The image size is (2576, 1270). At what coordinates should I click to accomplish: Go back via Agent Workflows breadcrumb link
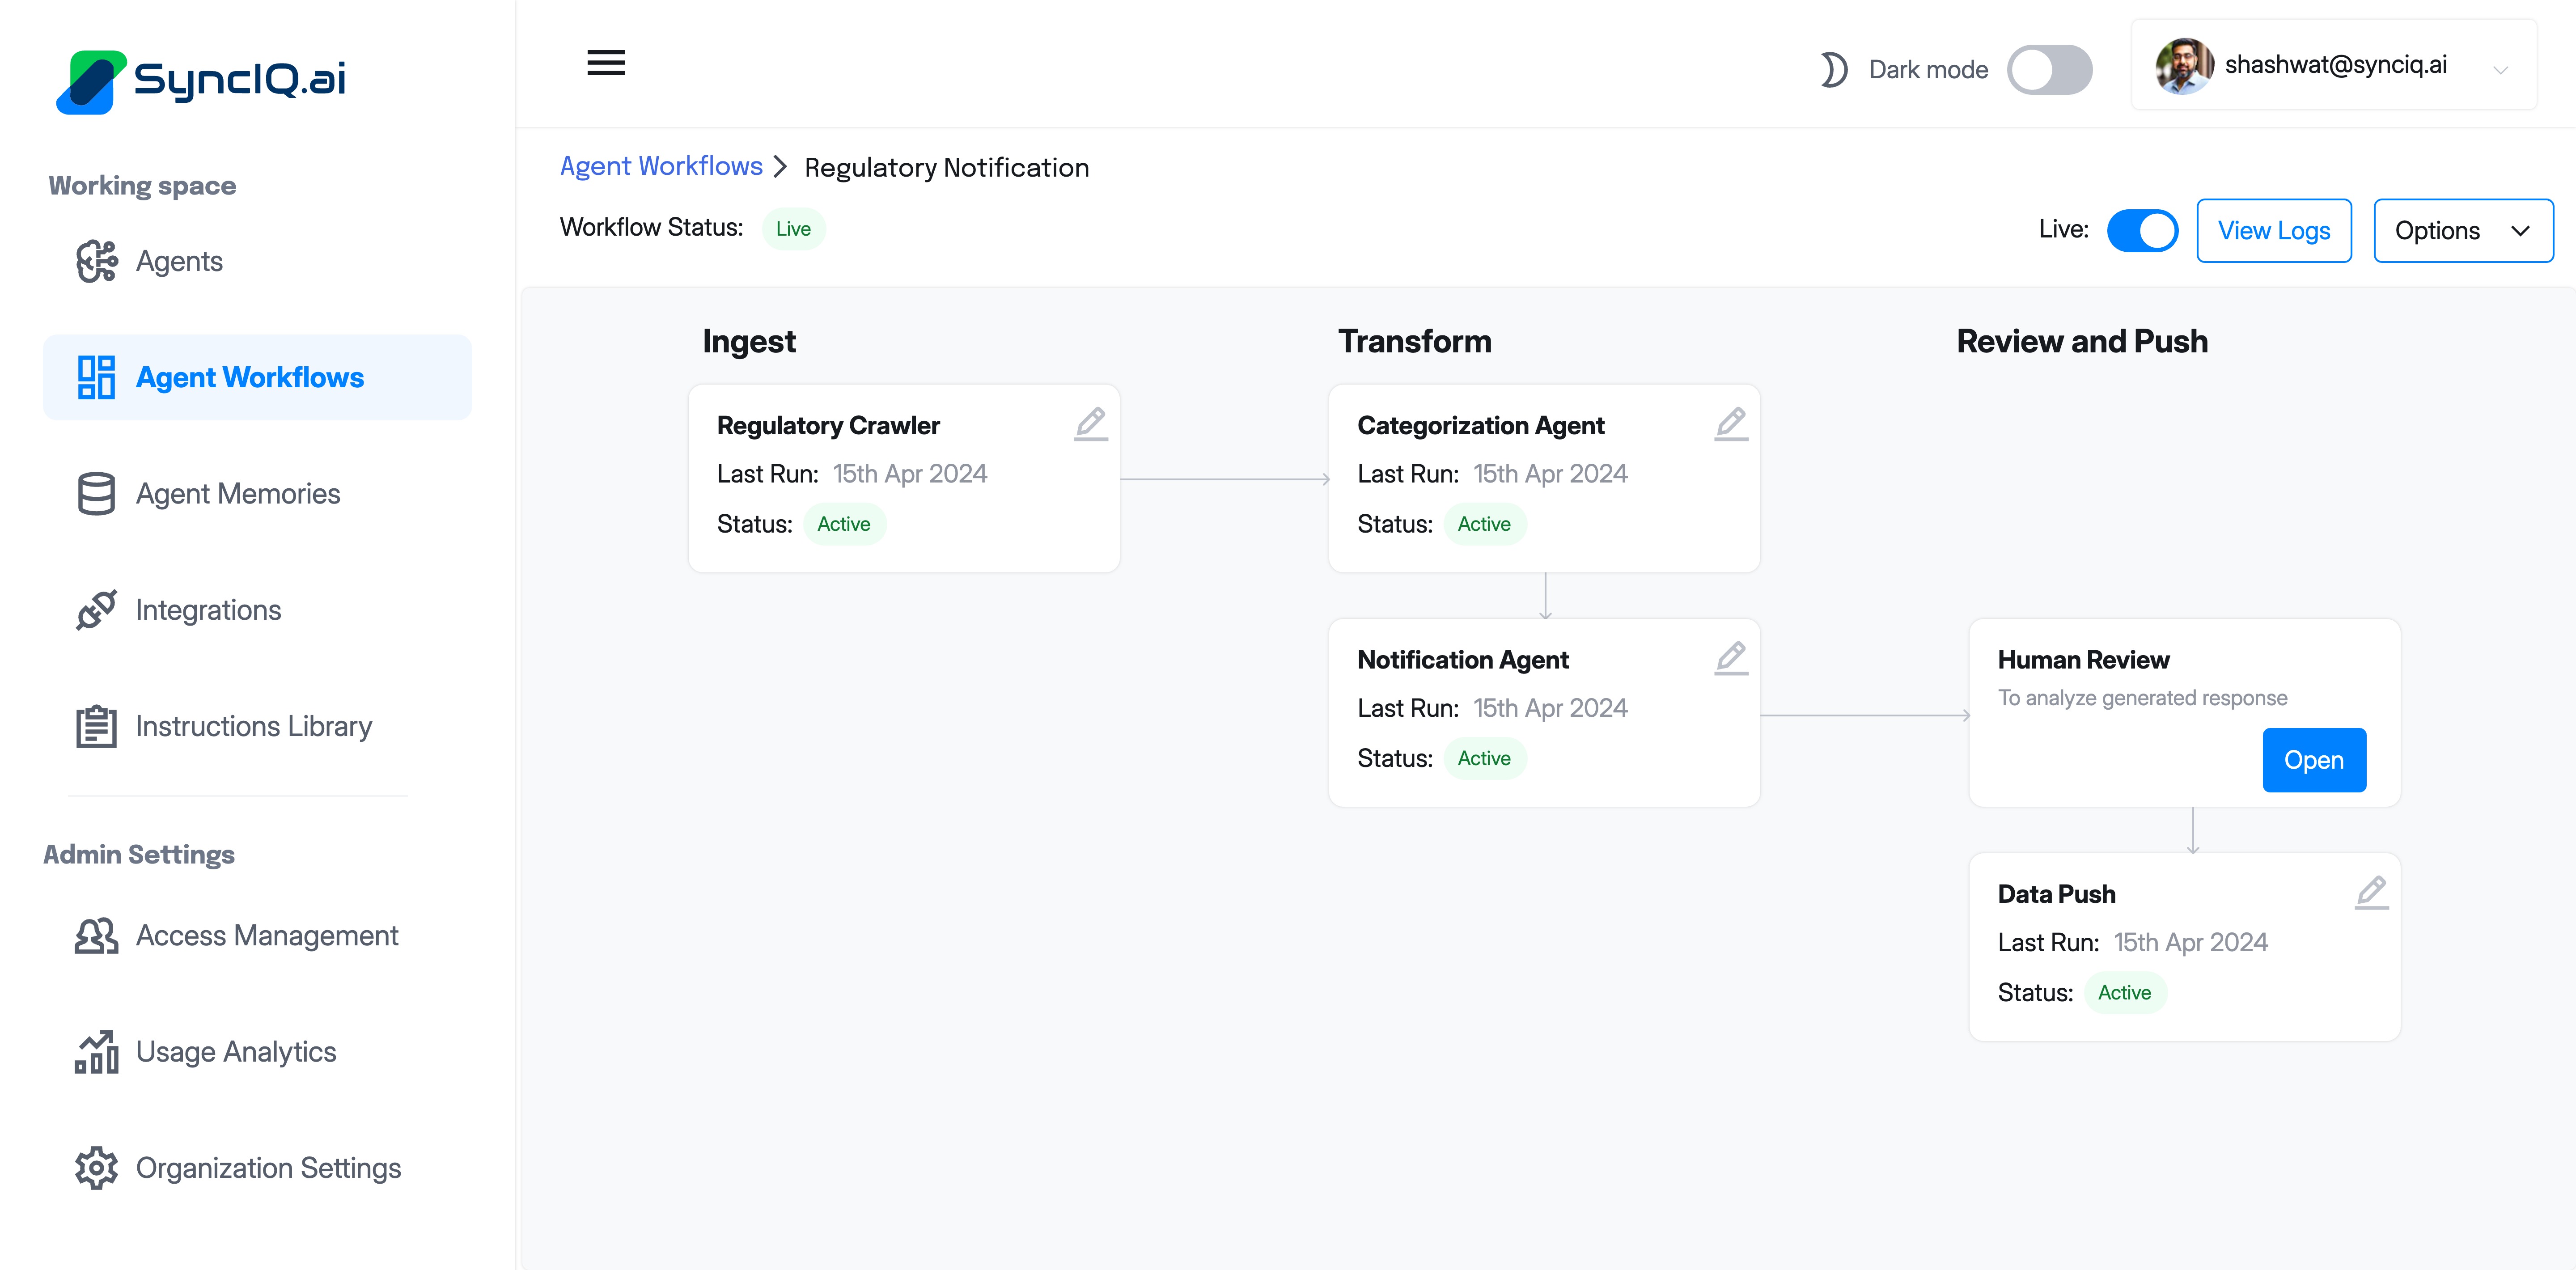coord(661,166)
